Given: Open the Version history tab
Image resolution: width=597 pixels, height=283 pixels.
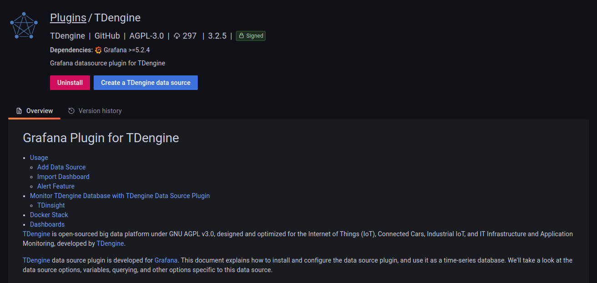Looking at the screenshot, I should coord(95,111).
